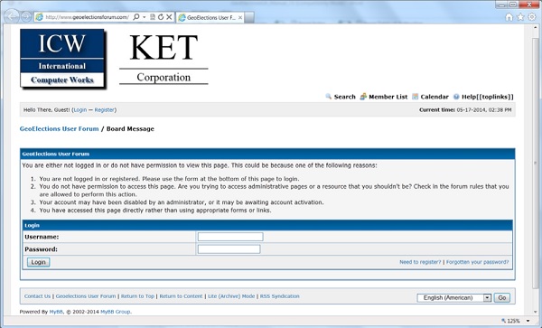The width and height of the screenshot is (542, 328).
Task: Open Favorites star icon
Action: pyautogui.click(x=520, y=17)
